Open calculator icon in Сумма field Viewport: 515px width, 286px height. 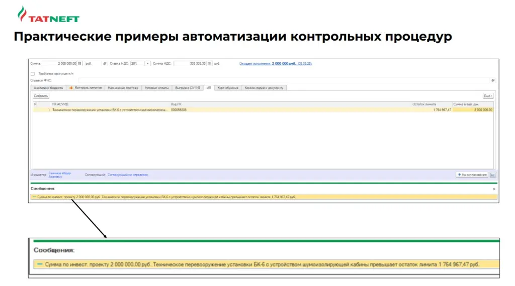(79, 64)
